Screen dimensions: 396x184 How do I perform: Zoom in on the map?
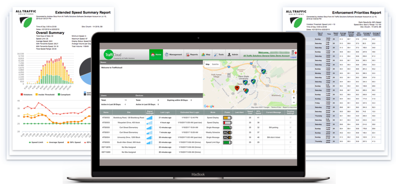294,97
